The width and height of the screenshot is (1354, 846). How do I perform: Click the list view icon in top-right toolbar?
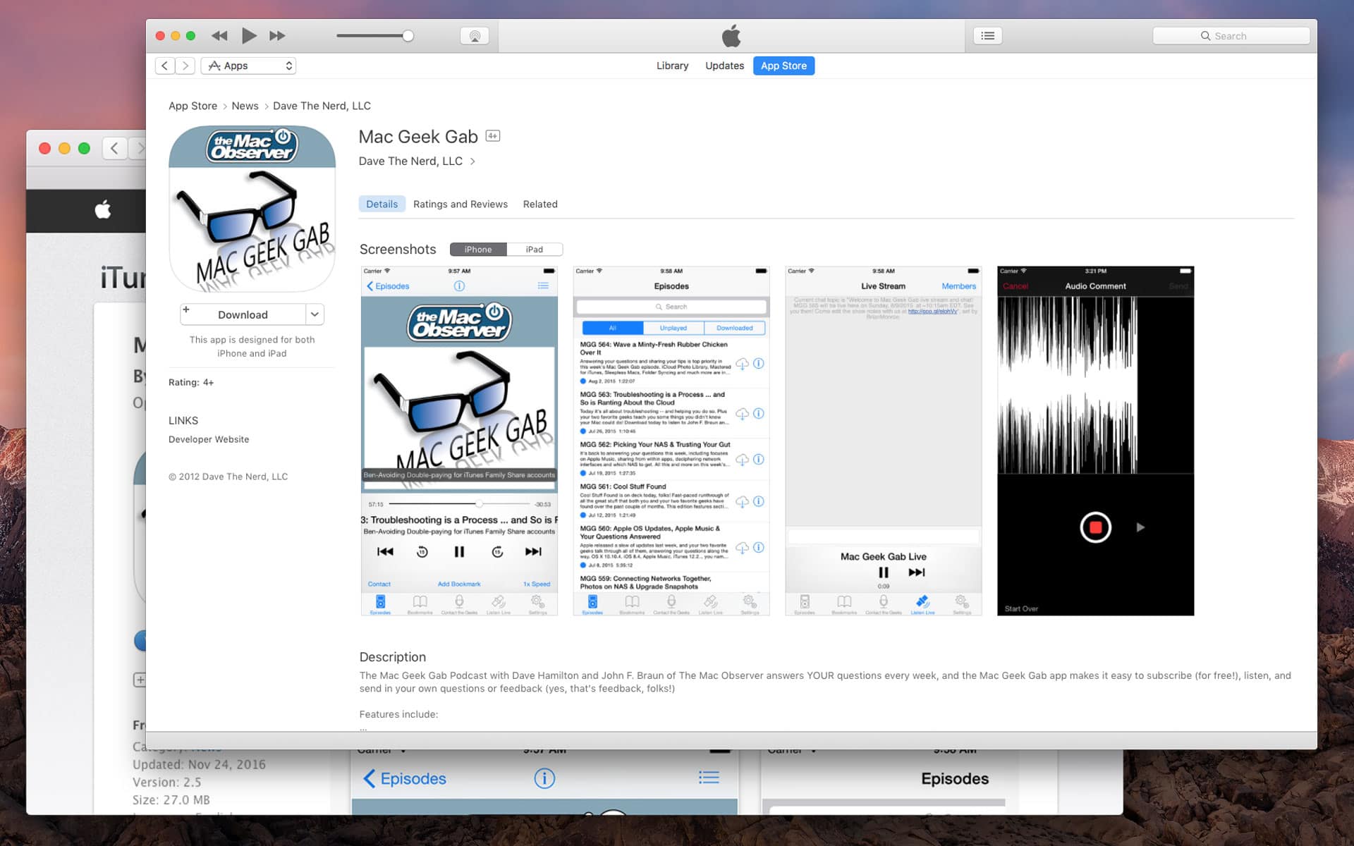point(989,36)
